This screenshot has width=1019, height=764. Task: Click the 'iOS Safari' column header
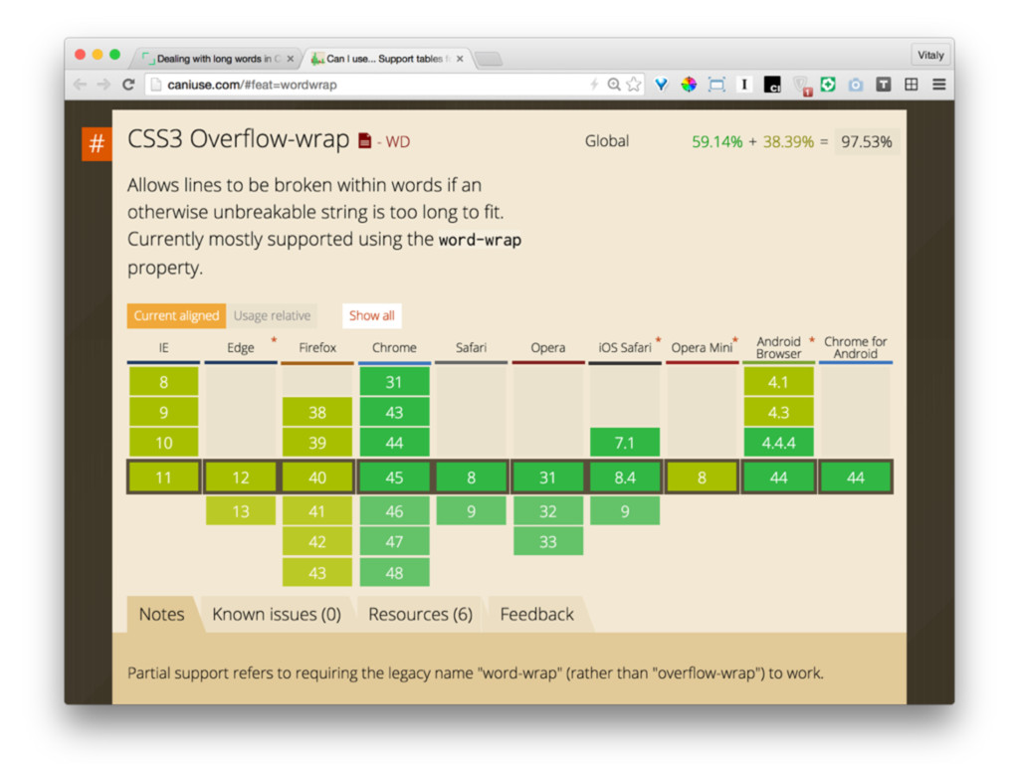625,347
